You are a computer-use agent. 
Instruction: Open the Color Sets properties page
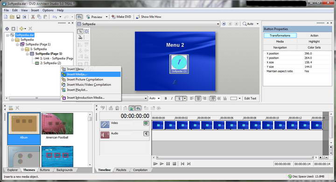point(314,48)
